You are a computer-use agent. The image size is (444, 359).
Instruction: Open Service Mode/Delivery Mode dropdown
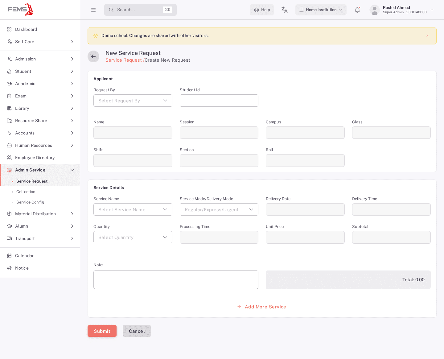(x=219, y=209)
